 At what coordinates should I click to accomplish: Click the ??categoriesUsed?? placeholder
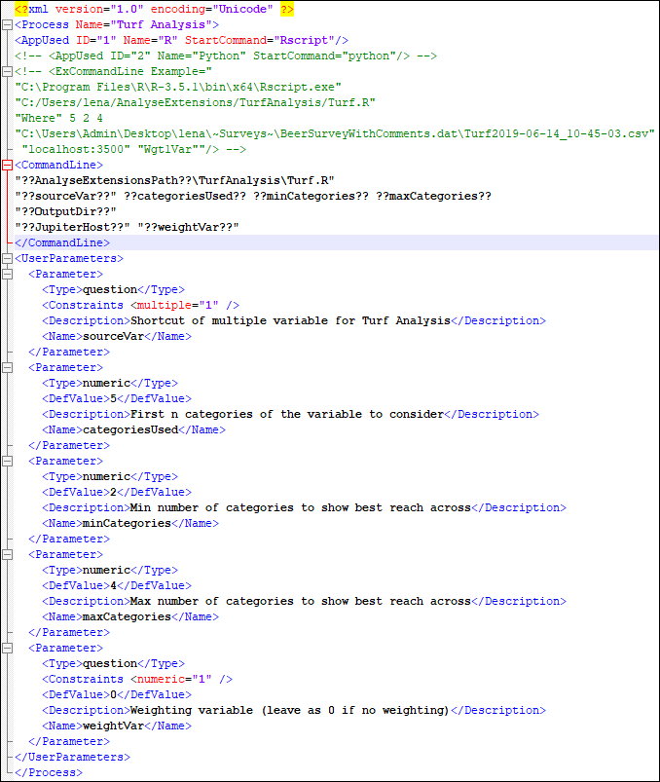(x=185, y=196)
